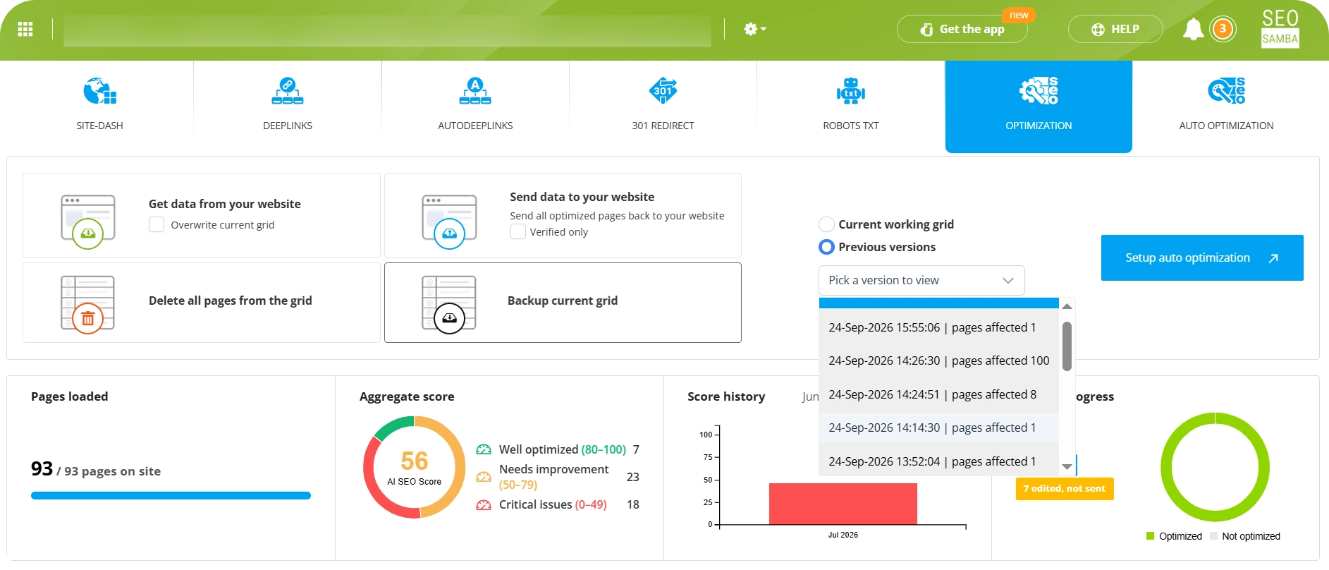The width and height of the screenshot is (1329, 570).
Task: Open the apps grid menu icon
Action: click(x=25, y=29)
